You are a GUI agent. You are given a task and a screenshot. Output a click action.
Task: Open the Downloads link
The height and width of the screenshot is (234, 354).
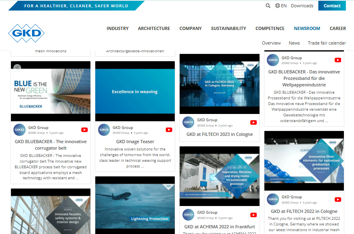tap(302, 6)
